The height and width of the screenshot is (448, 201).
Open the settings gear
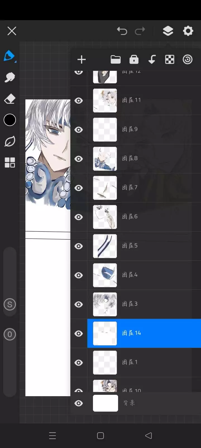[188, 31]
